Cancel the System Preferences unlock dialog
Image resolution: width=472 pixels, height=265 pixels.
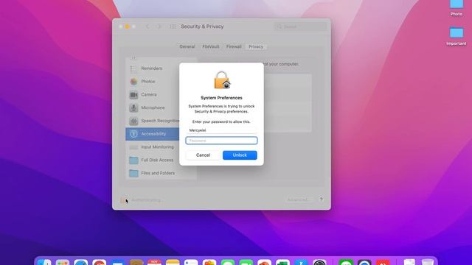coord(203,155)
